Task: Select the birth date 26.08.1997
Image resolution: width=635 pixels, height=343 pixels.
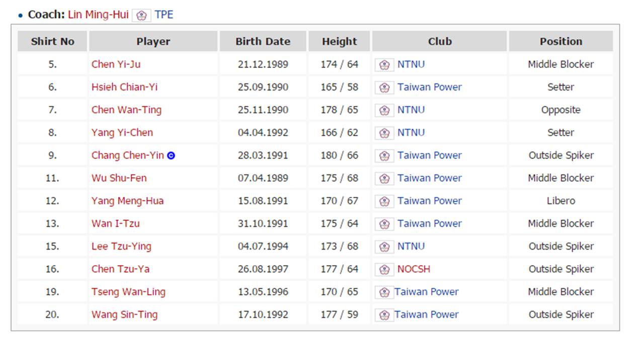Action: point(263,269)
